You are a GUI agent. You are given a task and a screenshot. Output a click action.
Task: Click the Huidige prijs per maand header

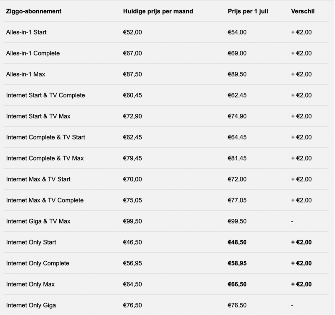pyautogui.click(x=158, y=11)
